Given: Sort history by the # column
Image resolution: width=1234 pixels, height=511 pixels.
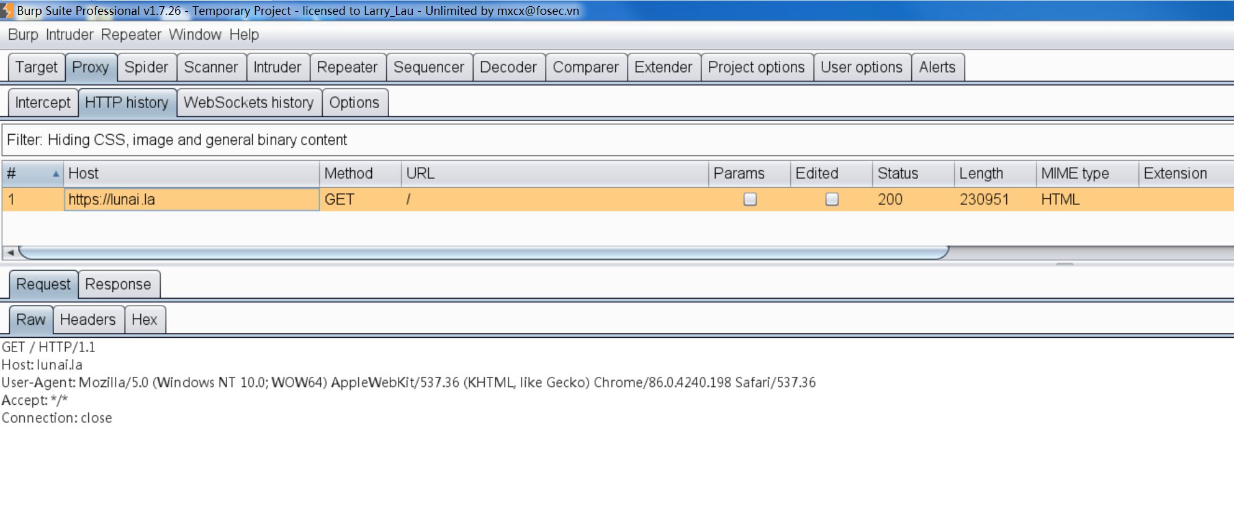Looking at the screenshot, I should (x=32, y=174).
